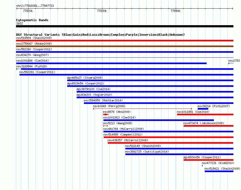The image size is (241, 190).
Task: Open variant esv8978 (Ahn2009) label
Action: coord(117,112)
